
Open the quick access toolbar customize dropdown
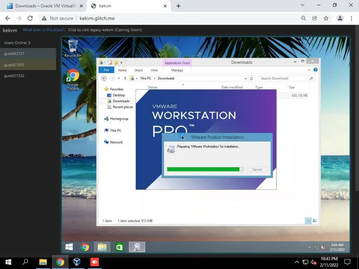(121, 62)
